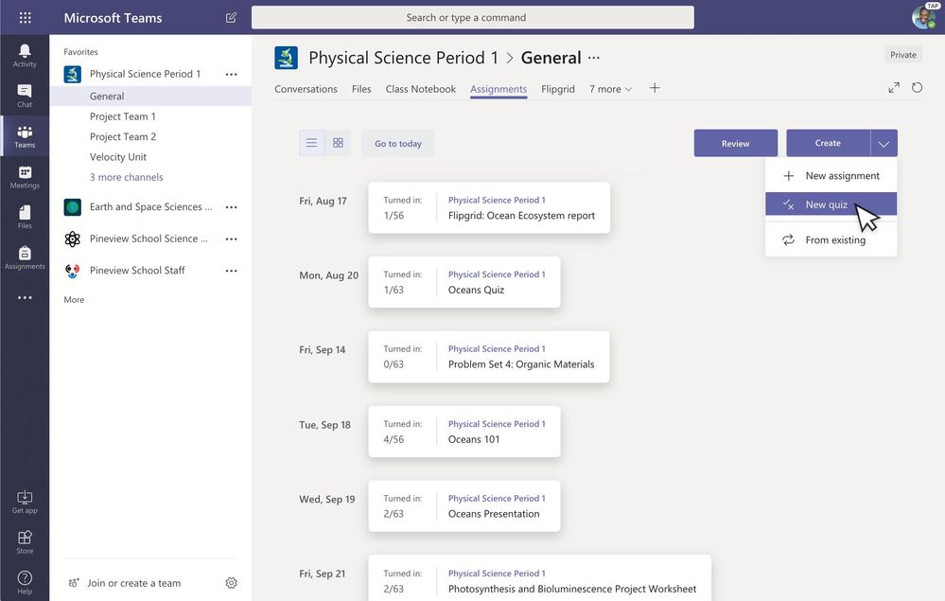945x601 pixels.
Task: Open the Activity bell in sidebar
Action: point(25,56)
